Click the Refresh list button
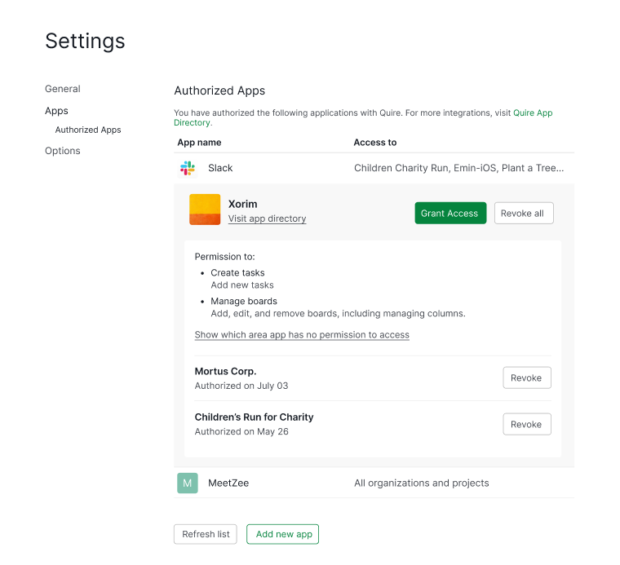The height and width of the screenshot is (565, 620). click(x=206, y=534)
